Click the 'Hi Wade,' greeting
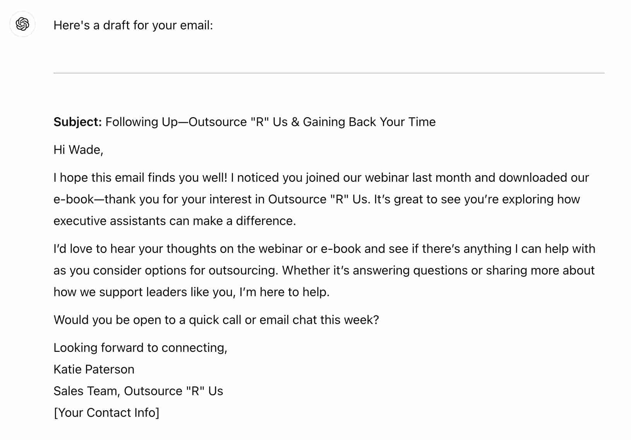Screen dimensions: 631x440 pos(79,150)
